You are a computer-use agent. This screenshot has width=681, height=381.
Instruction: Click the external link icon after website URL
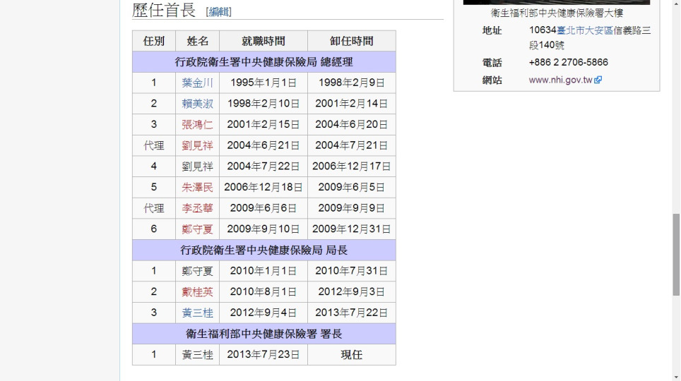pos(598,80)
